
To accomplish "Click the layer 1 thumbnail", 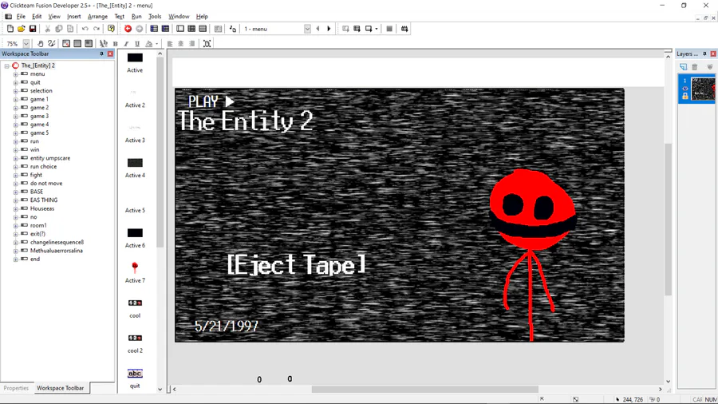I will click(703, 89).
